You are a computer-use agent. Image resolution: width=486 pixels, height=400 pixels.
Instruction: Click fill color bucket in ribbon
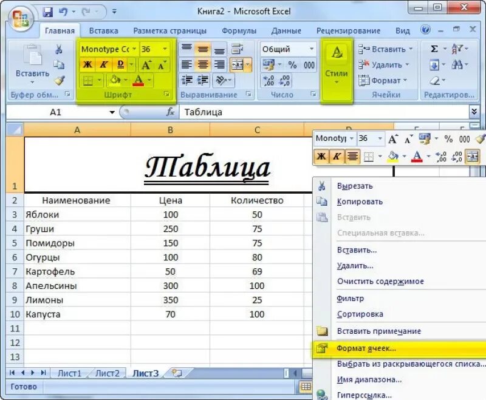click(115, 81)
